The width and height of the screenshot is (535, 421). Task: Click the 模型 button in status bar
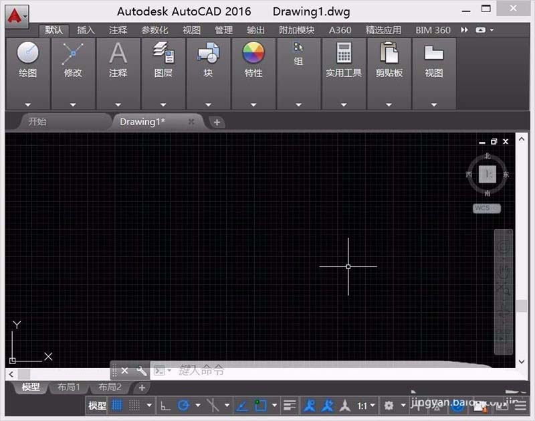click(97, 406)
